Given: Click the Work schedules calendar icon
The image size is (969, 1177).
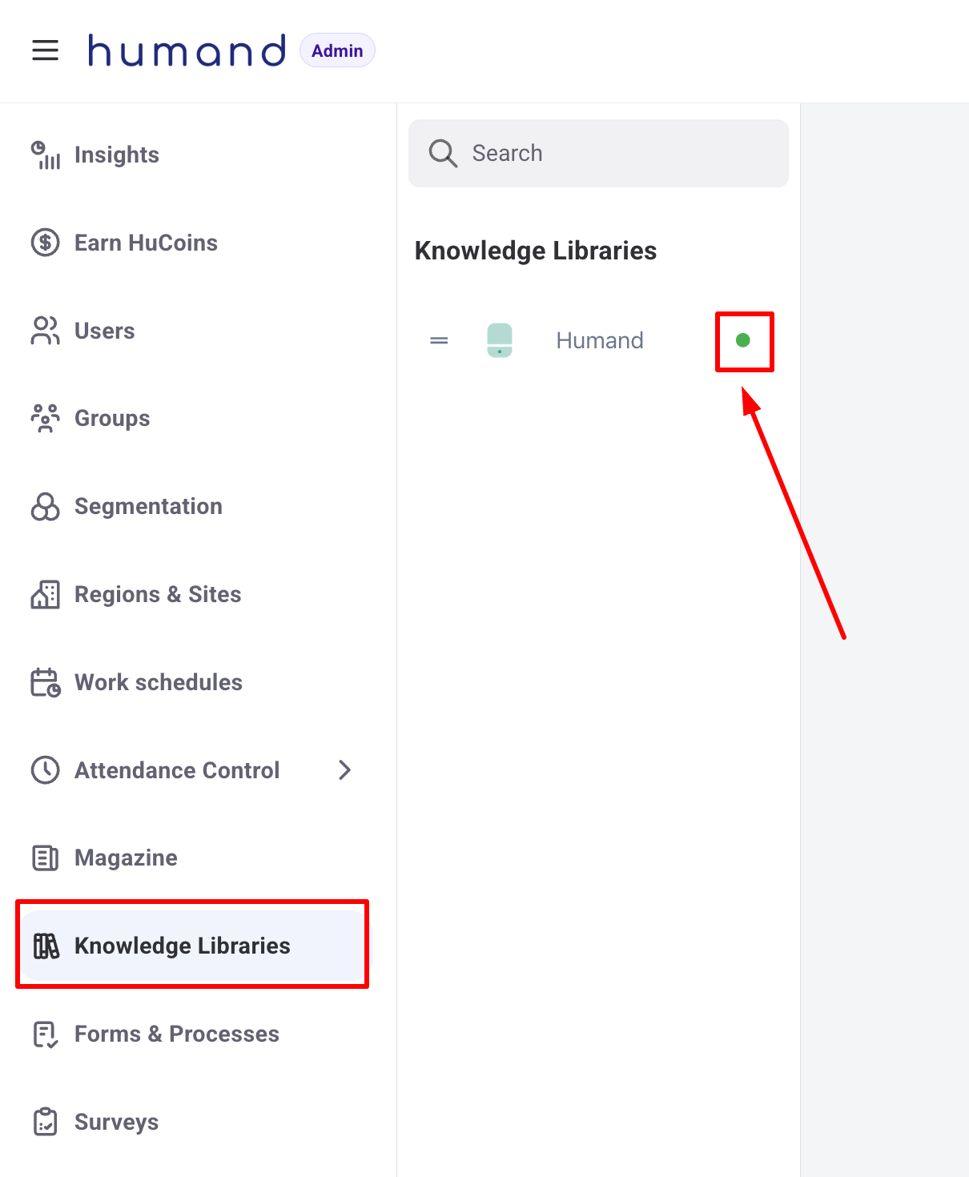Looking at the screenshot, I should (46, 682).
